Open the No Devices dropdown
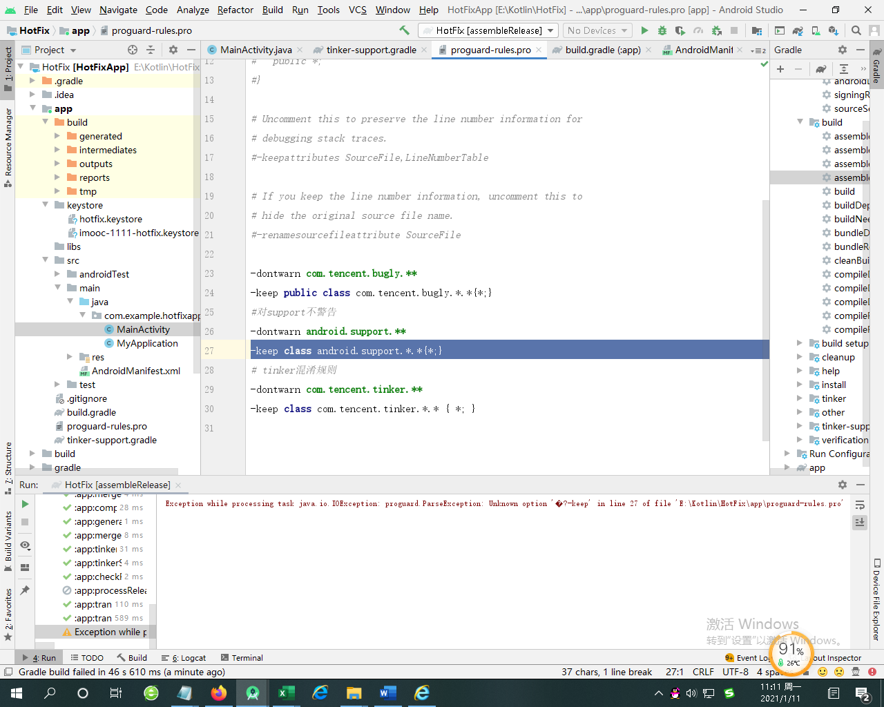884x707 pixels. point(597,30)
